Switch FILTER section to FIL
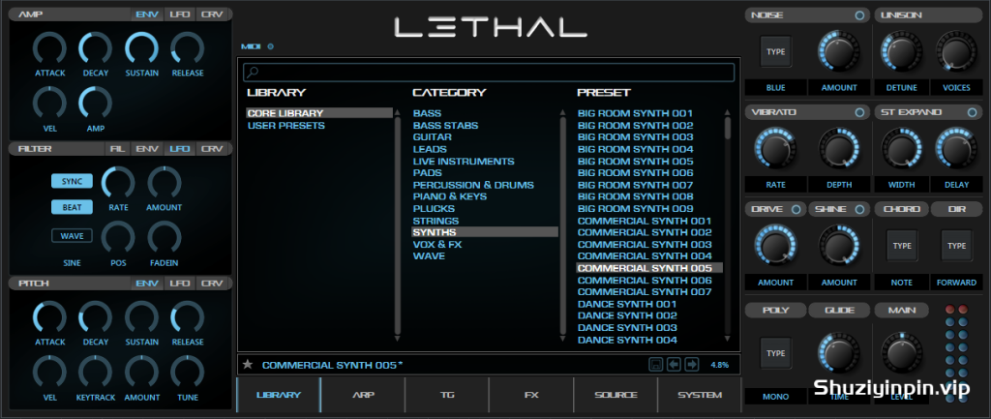Screen dimensions: 991x419 click(117, 149)
